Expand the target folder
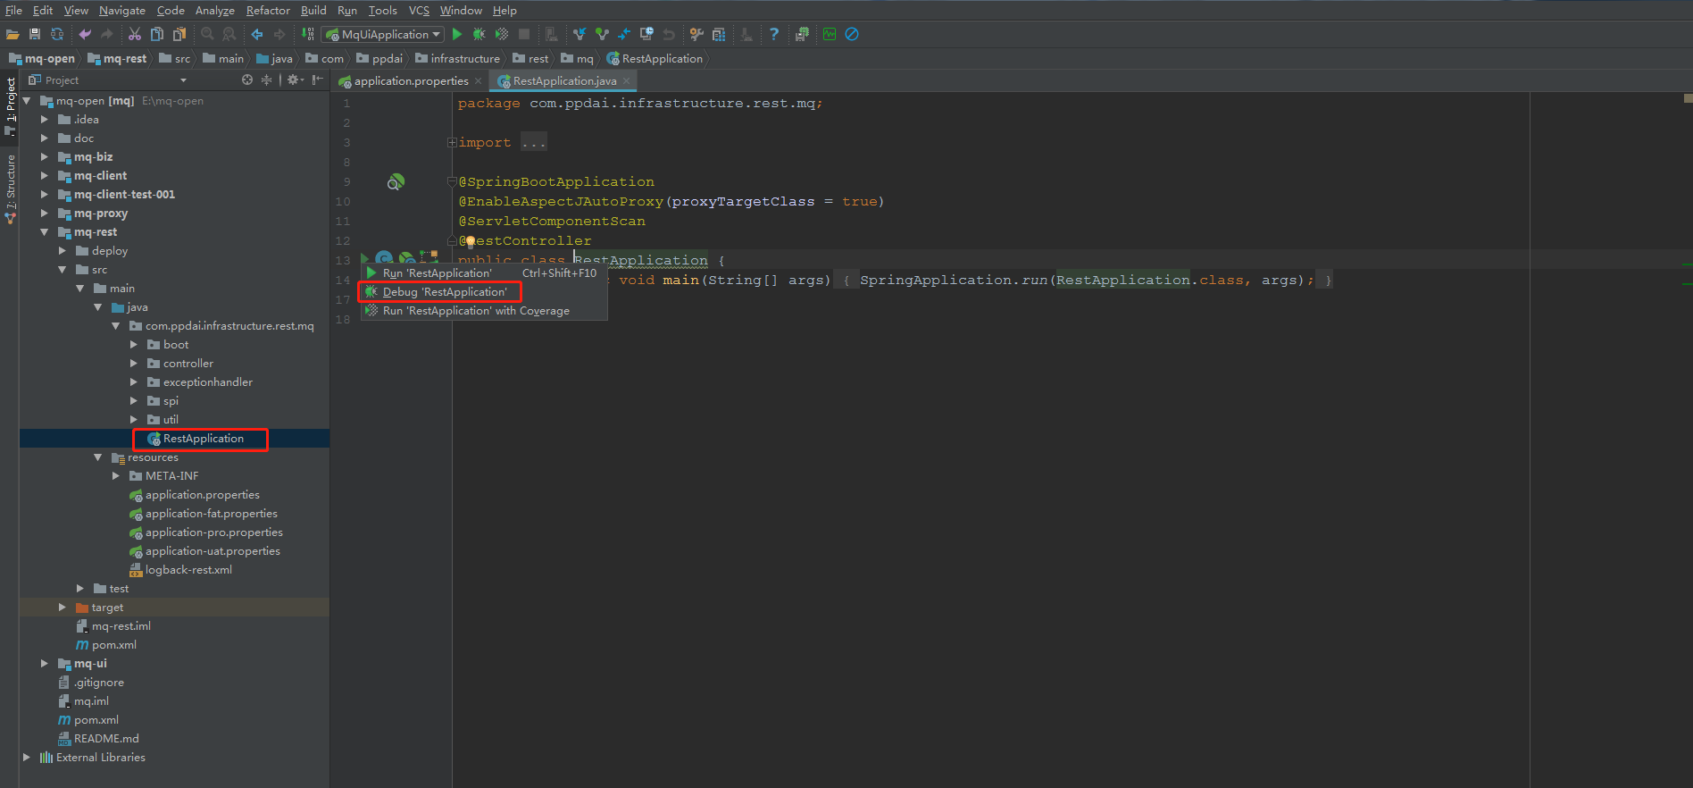Screen dimensions: 1693x788 pyautogui.click(x=63, y=608)
